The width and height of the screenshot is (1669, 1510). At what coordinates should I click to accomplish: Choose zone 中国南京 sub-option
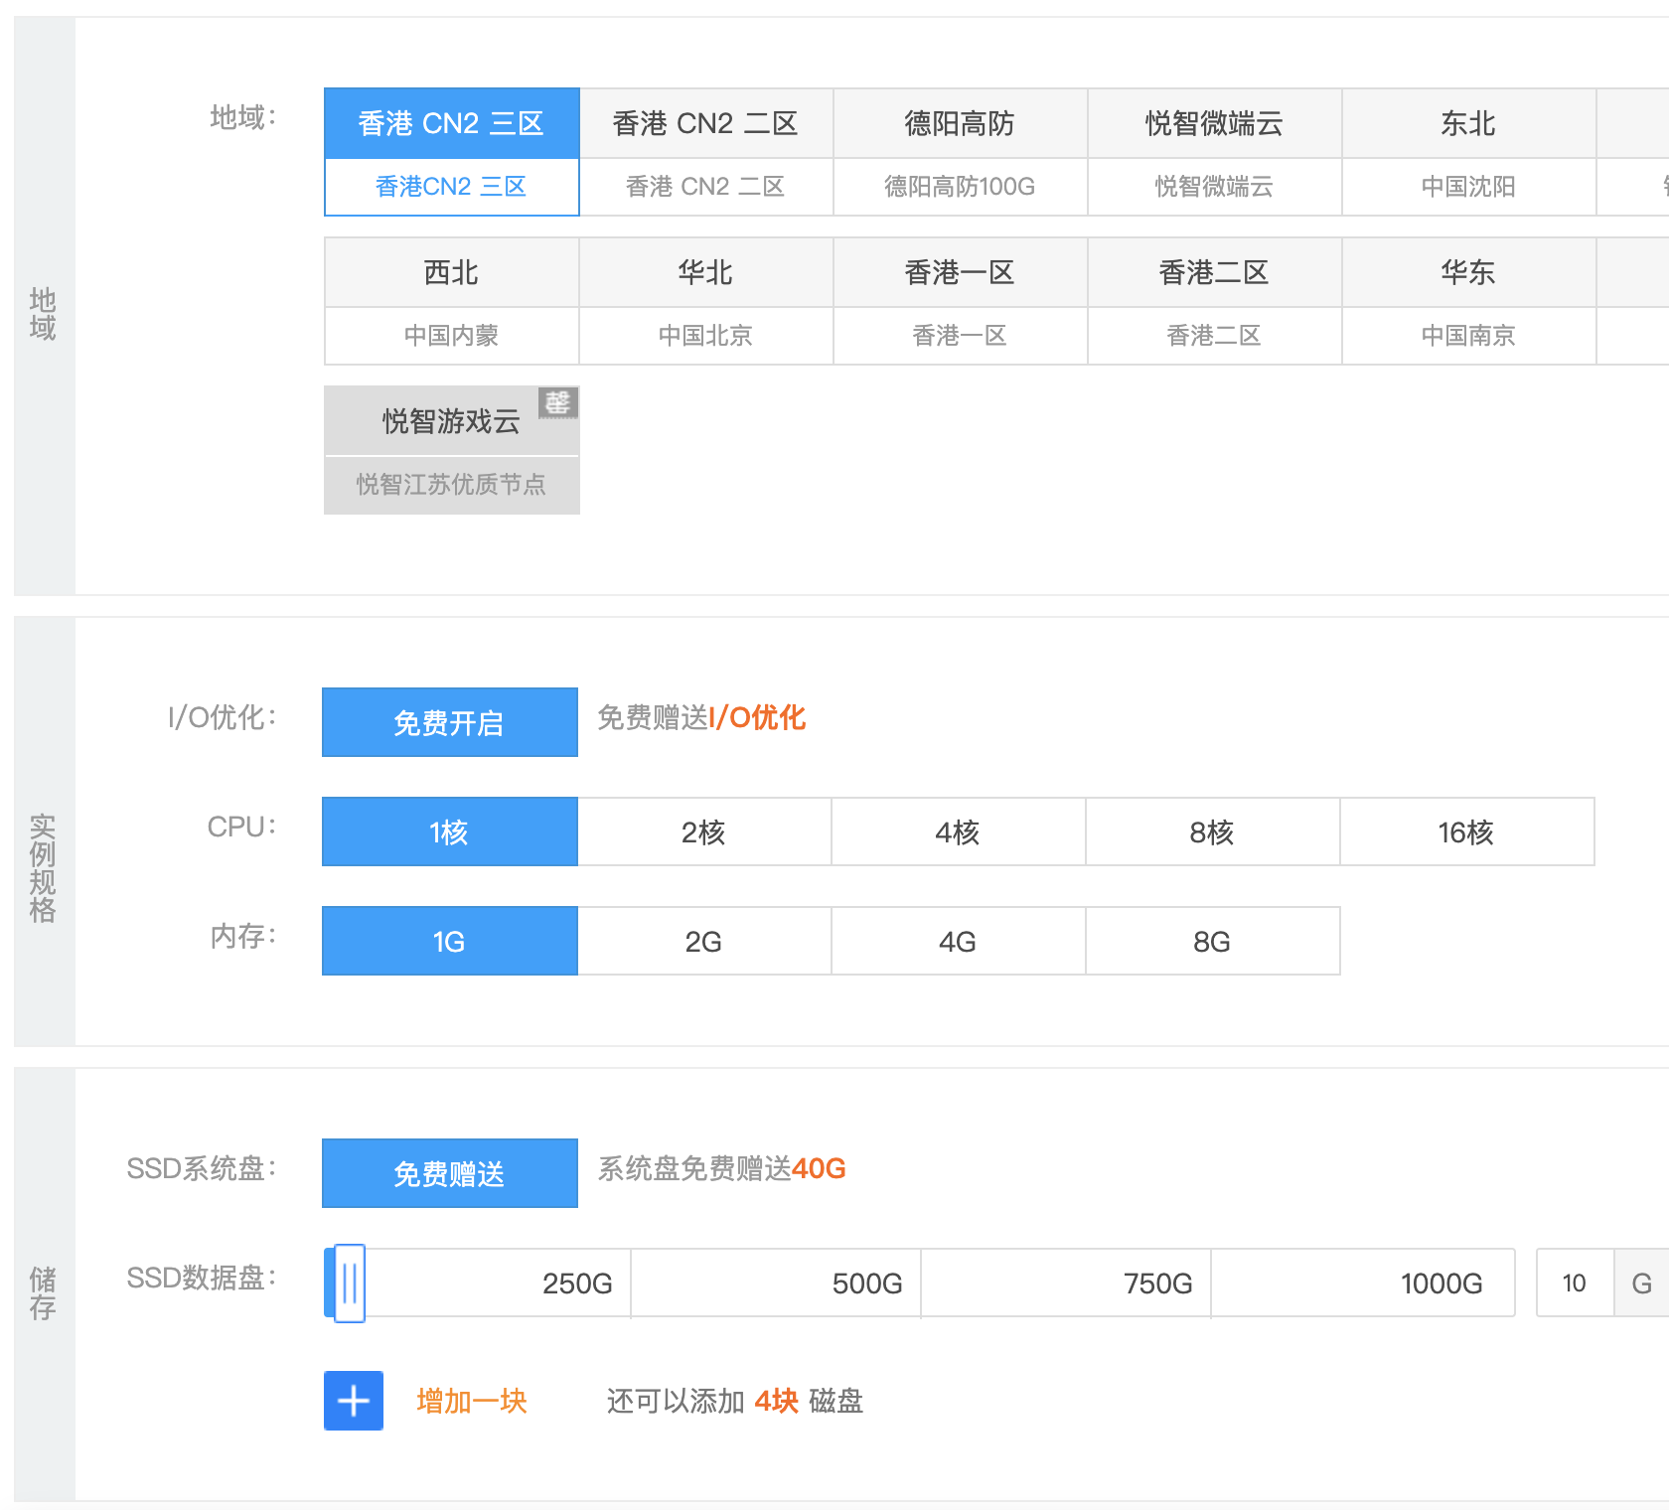point(1468,336)
